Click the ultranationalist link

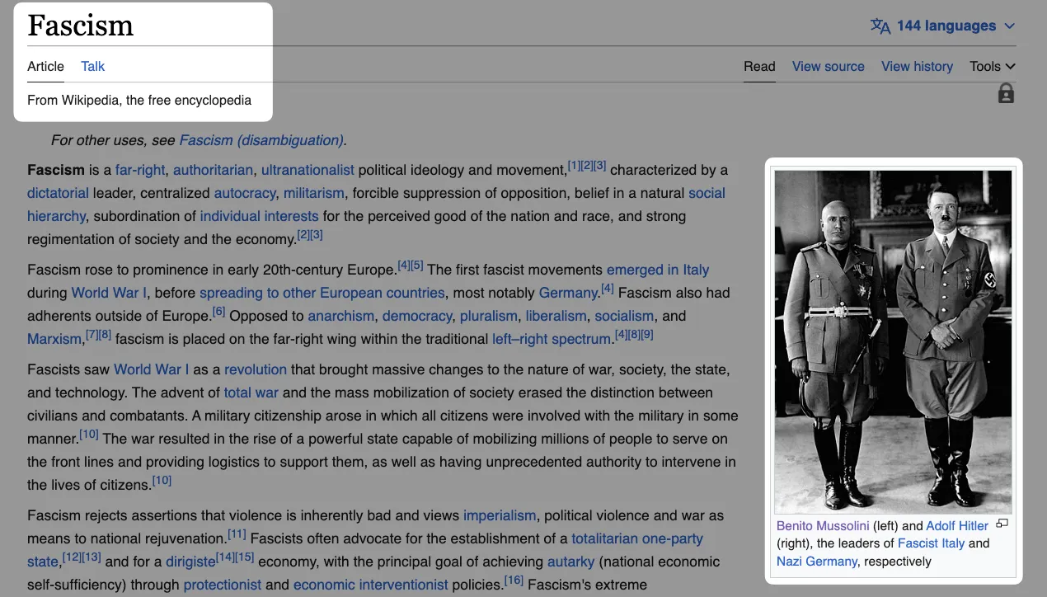click(x=308, y=171)
